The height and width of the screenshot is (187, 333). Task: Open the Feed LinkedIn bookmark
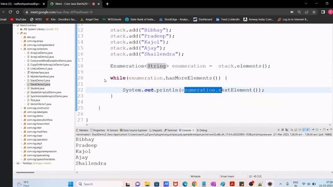(x=228, y=20)
